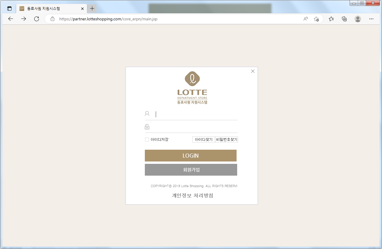Click the LOGIN button

[191, 156]
